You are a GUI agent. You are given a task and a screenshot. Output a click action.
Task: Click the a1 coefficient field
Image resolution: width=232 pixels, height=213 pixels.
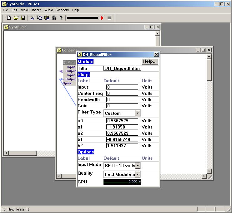tap(122, 127)
